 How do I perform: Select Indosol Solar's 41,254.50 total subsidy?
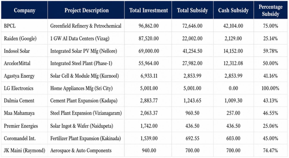[192, 51]
